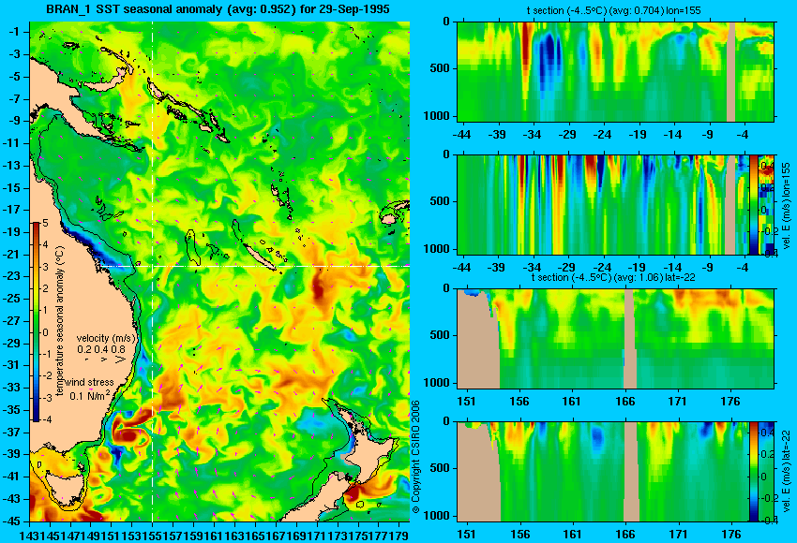Select the 't section' lat=-22 title text

pos(613,277)
